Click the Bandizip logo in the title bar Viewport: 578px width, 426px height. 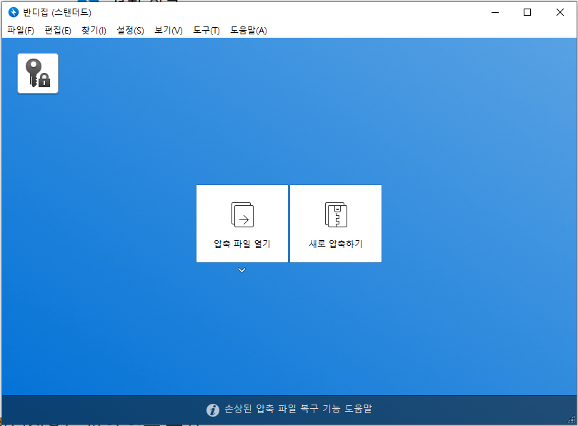[x=14, y=12]
